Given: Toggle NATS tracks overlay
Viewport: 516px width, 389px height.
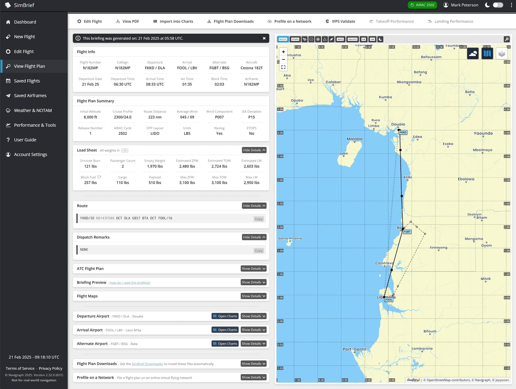Looking at the screenshot, I should 340,39.
